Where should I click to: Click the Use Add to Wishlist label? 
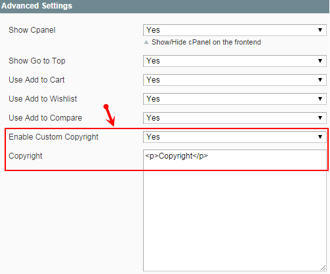click(43, 99)
